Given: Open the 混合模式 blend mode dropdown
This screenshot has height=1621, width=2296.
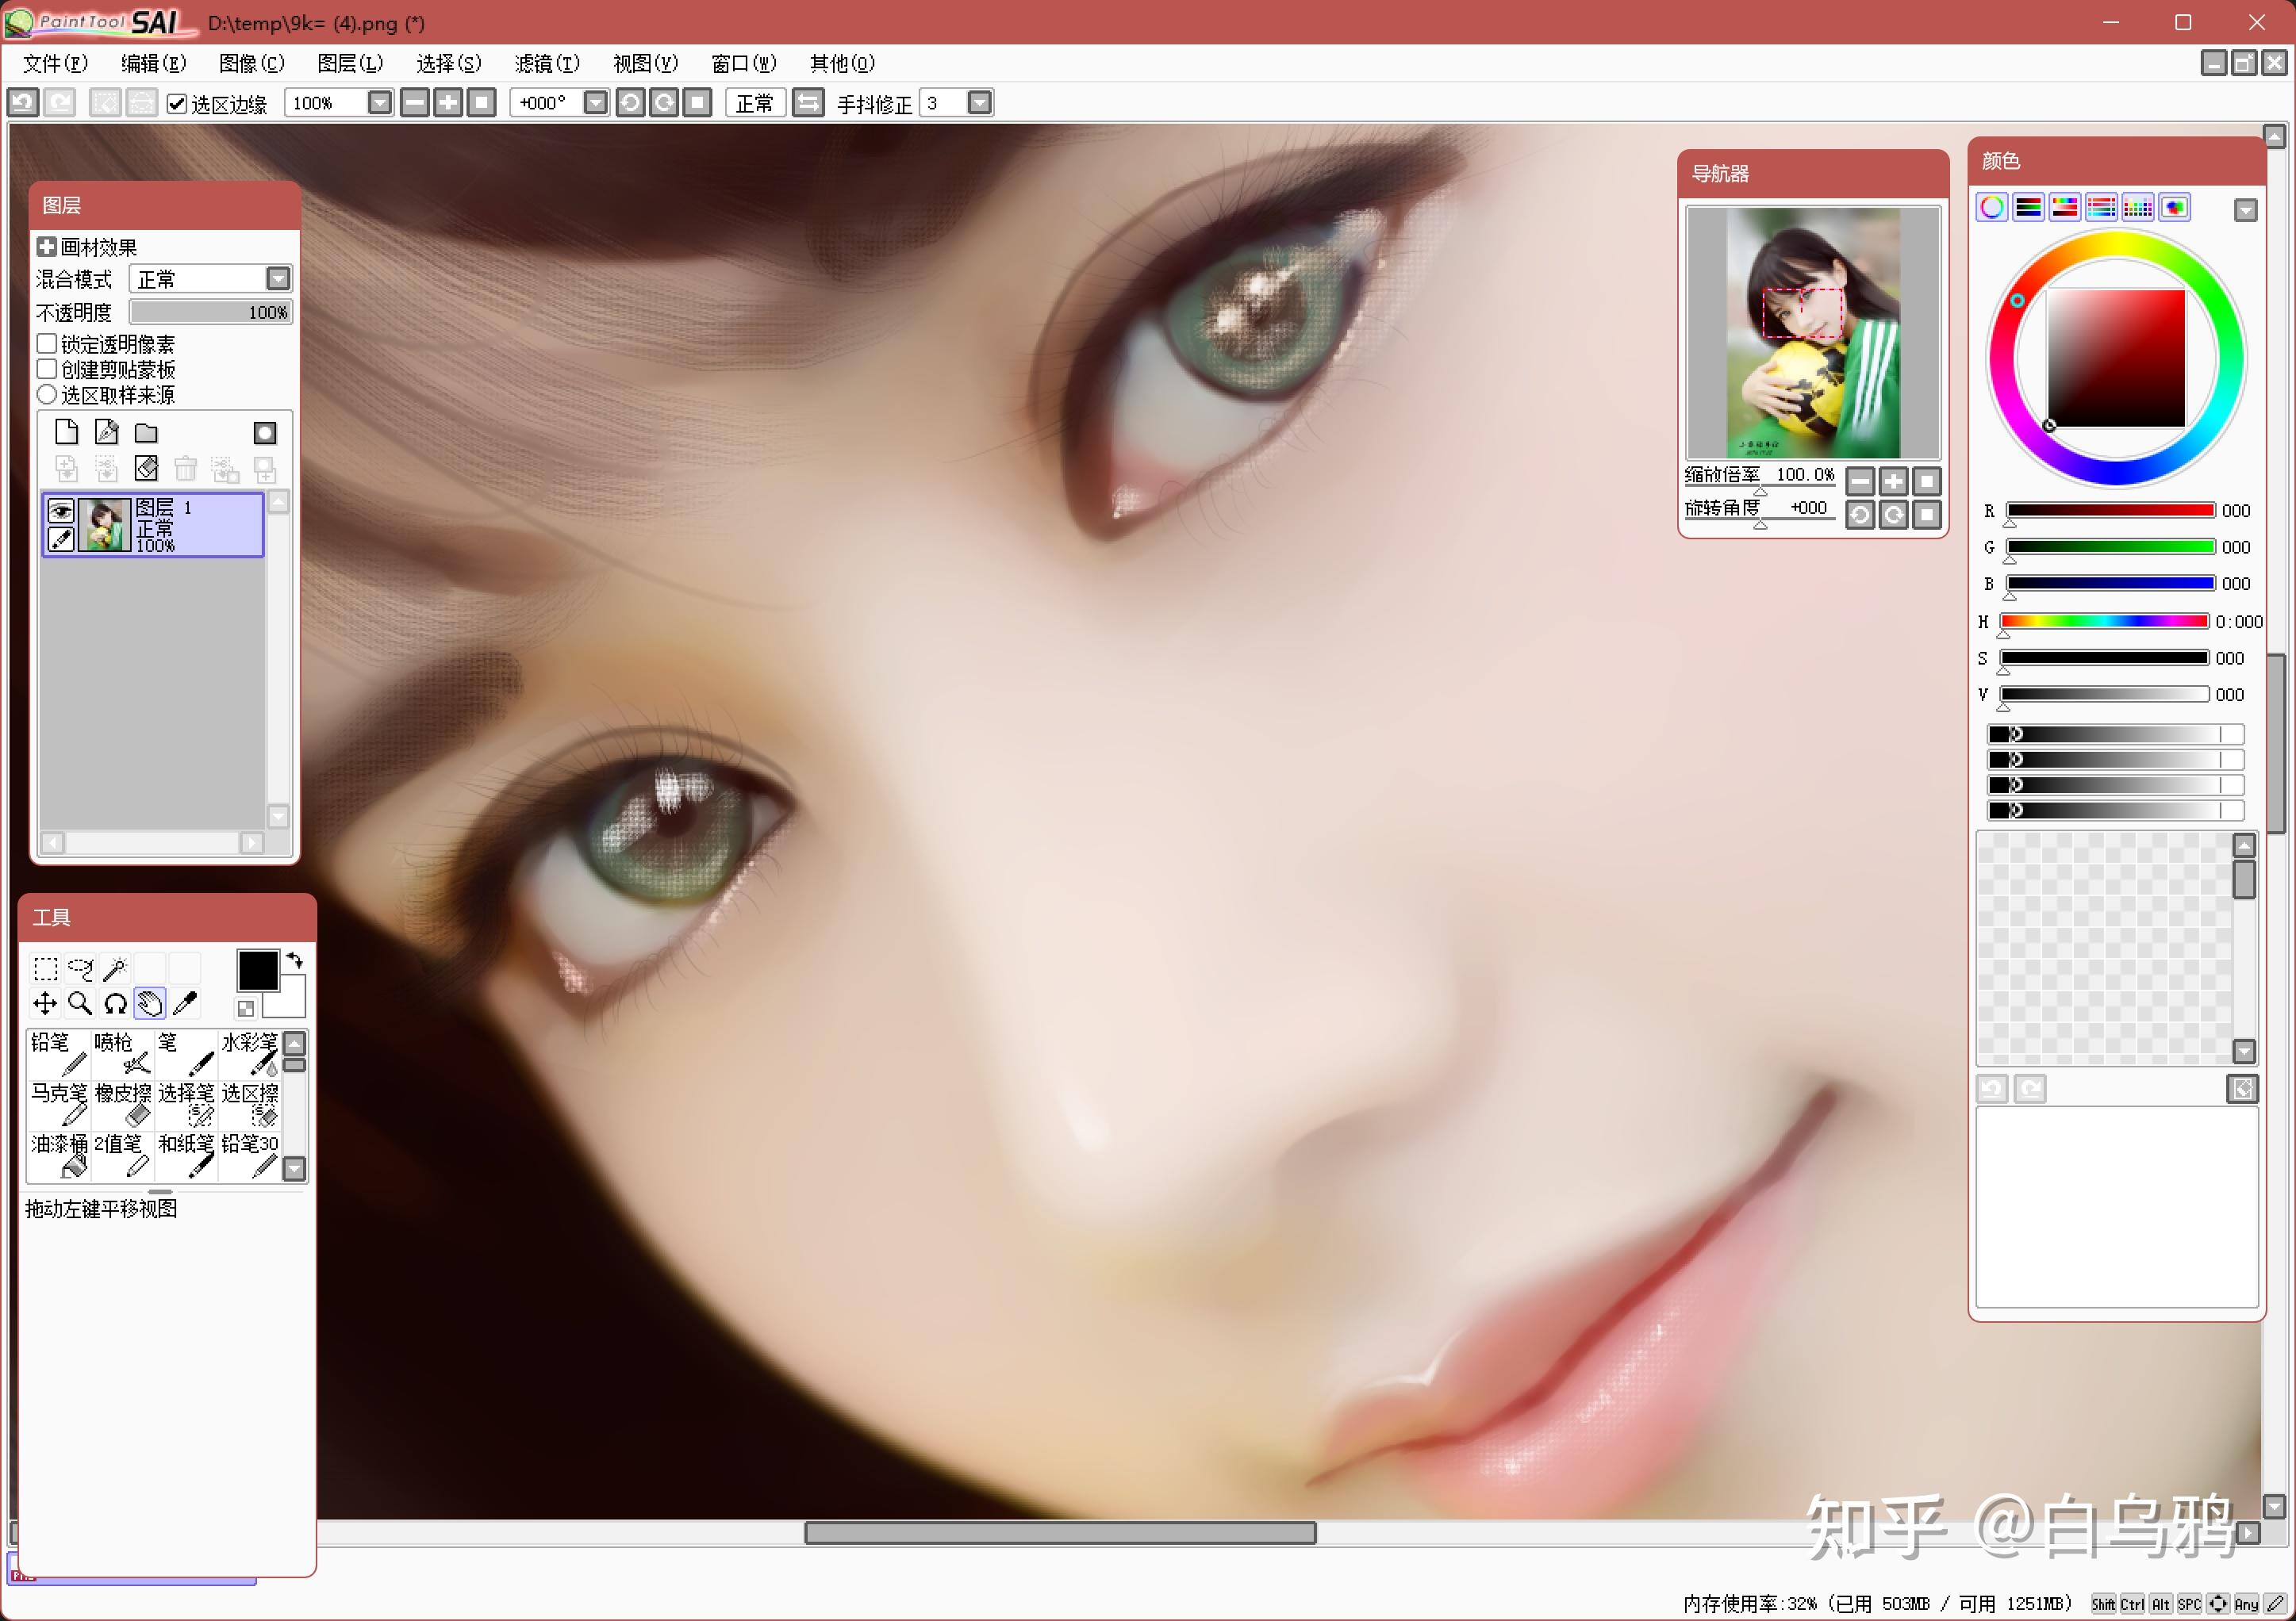Looking at the screenshot, I should [278, 278].
